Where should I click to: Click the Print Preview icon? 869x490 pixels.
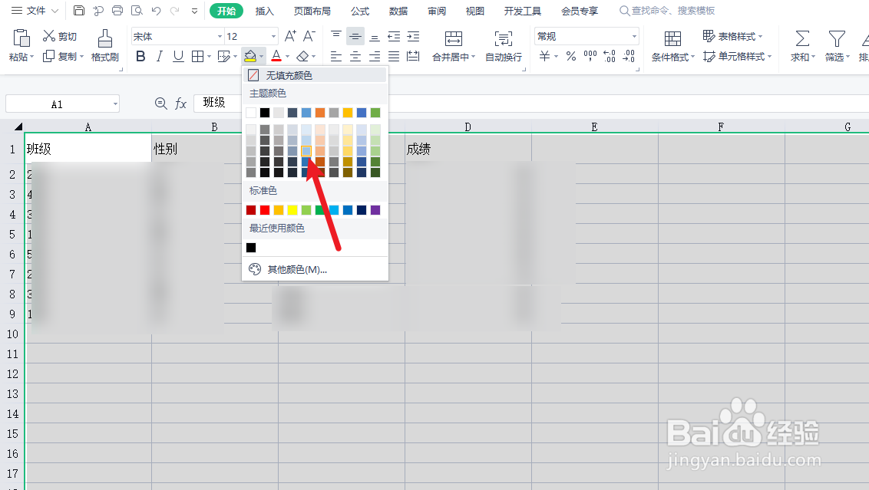coord(137,11)
